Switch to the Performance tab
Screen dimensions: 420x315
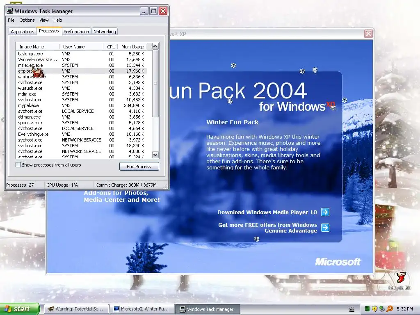[76, 32]
